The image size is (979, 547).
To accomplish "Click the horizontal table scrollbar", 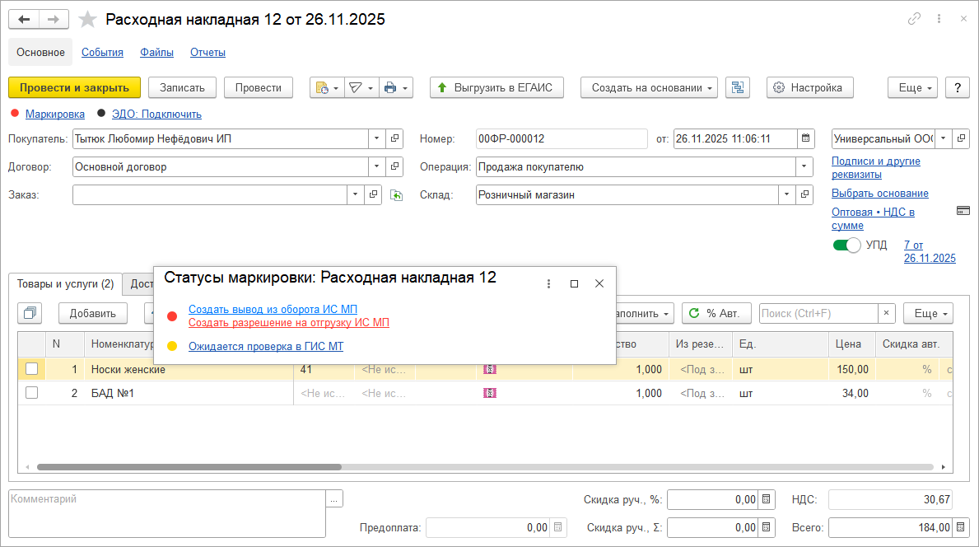I will (189, 467).
